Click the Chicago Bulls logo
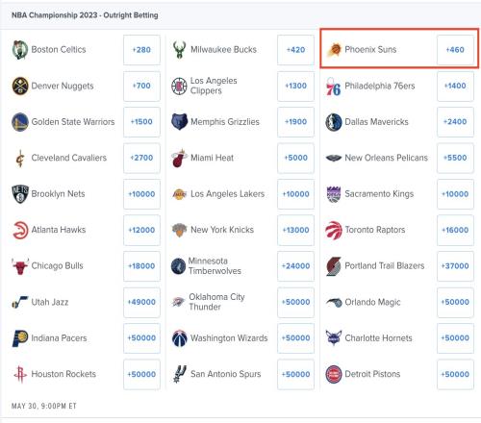Image resolution: width=481 pixels, height=423 pixels. coord(20,266)
